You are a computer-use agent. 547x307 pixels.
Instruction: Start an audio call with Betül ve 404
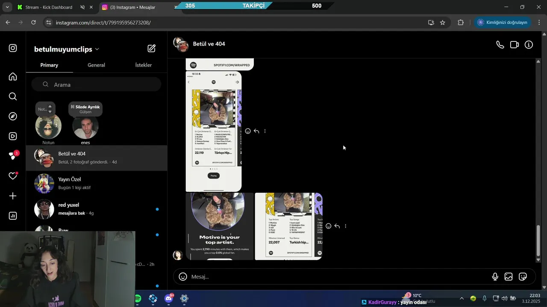pos(500,45)
